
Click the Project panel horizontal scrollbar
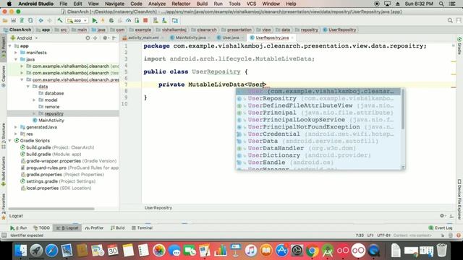coord(51,209)
